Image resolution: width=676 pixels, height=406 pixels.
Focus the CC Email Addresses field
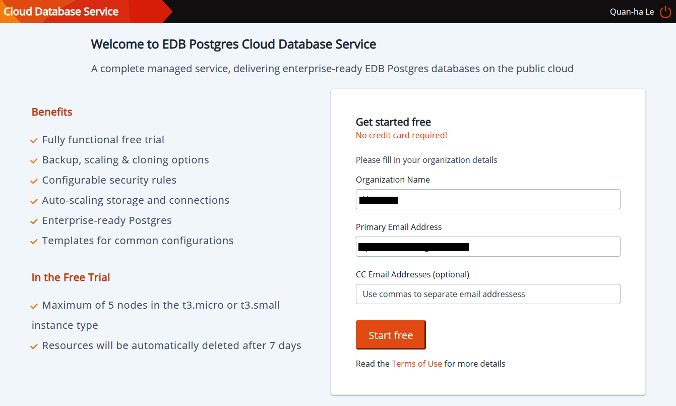[x=488, y=294]
